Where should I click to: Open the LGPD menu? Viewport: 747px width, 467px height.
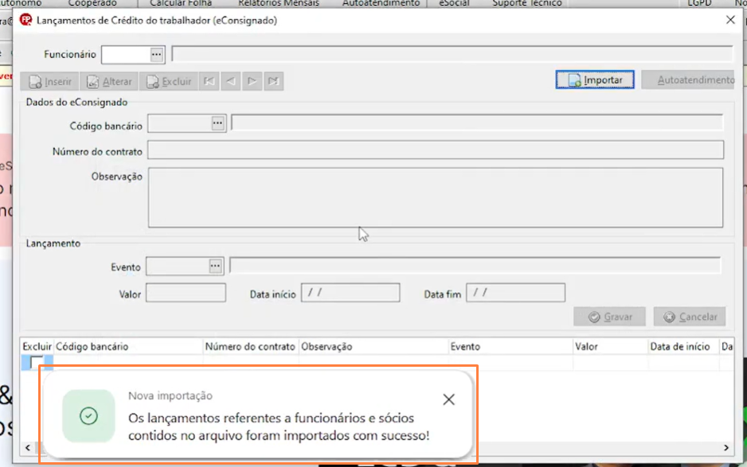point(699,3)
